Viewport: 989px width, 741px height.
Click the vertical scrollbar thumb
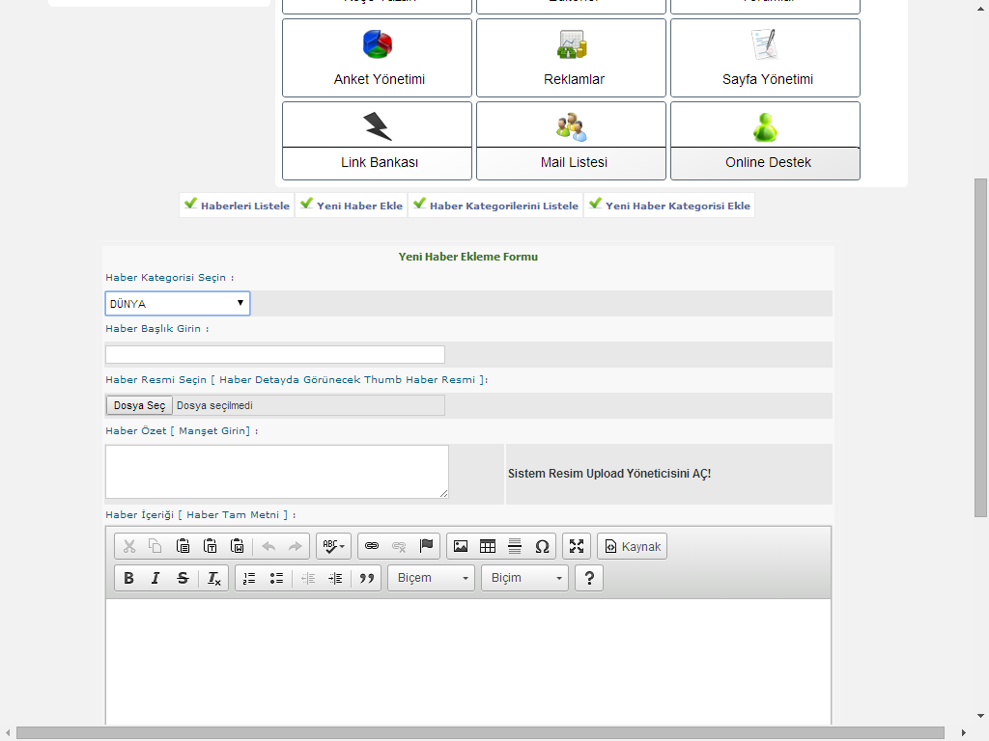(980, 347)
